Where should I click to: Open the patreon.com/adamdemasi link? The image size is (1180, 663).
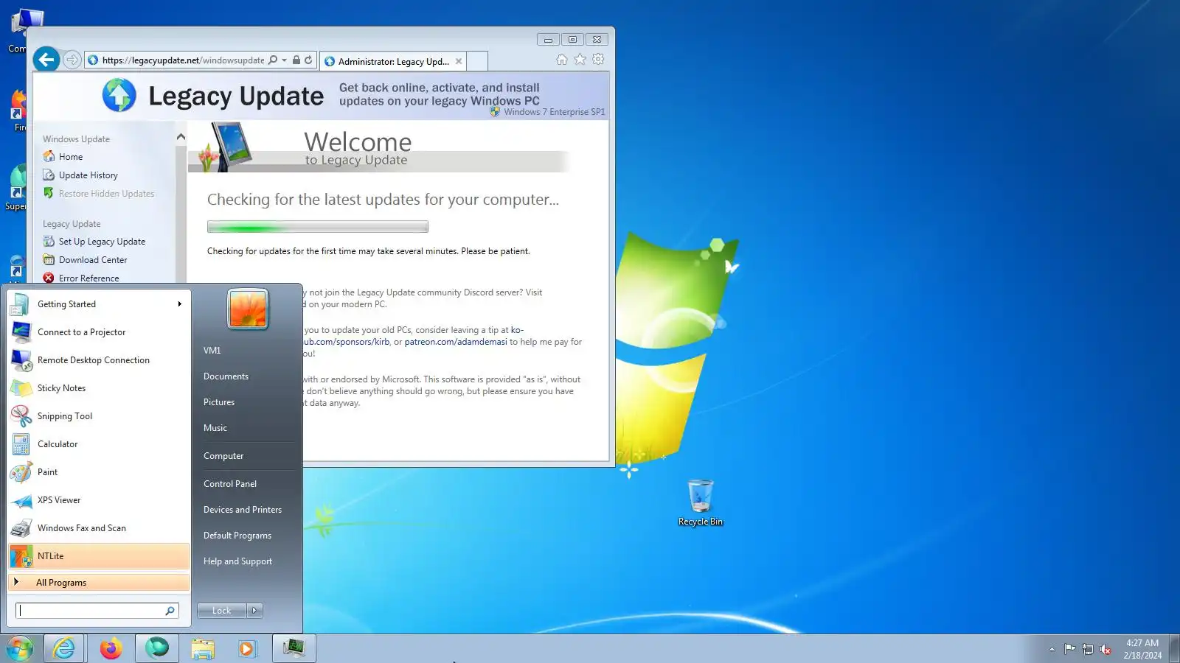tap(456, 342)
